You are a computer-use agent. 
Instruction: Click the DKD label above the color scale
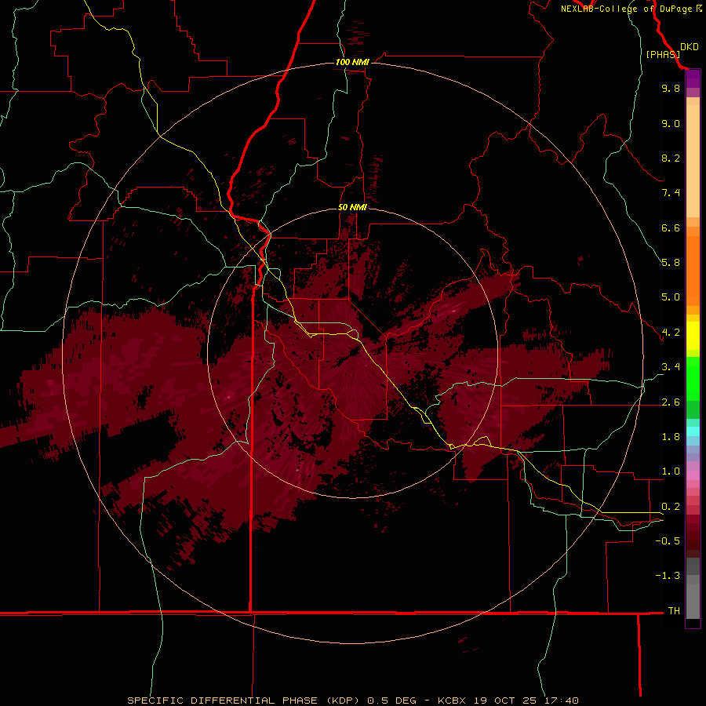690,47
